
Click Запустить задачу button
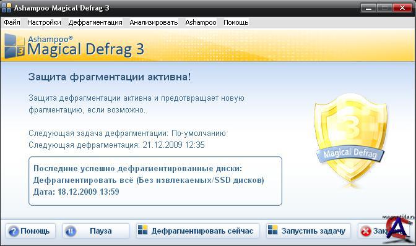[308, 231]
